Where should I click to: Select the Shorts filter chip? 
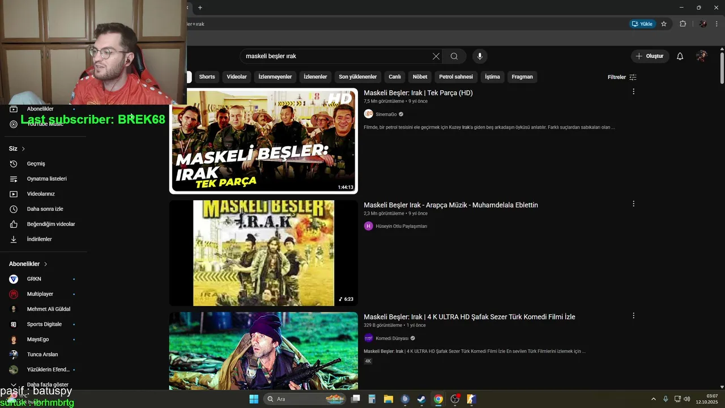click(207, 76)
